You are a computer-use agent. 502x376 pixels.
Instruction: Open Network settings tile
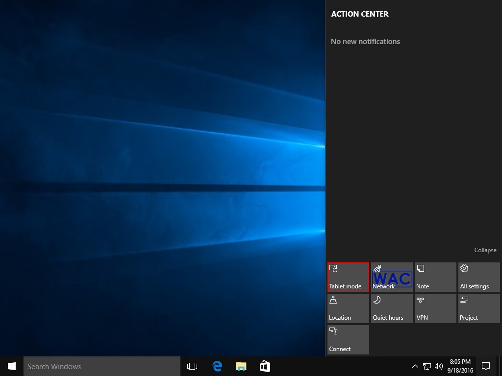coord(391,277)
